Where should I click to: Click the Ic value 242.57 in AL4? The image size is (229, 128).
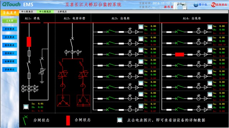point(222,45)
